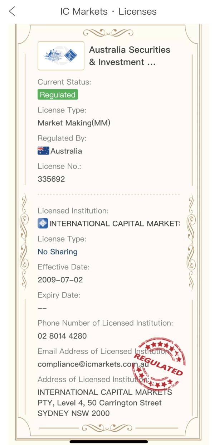Tap the Australia country name text
The height and width of the screenshot is (445, 214).
[x=66, y=151]
